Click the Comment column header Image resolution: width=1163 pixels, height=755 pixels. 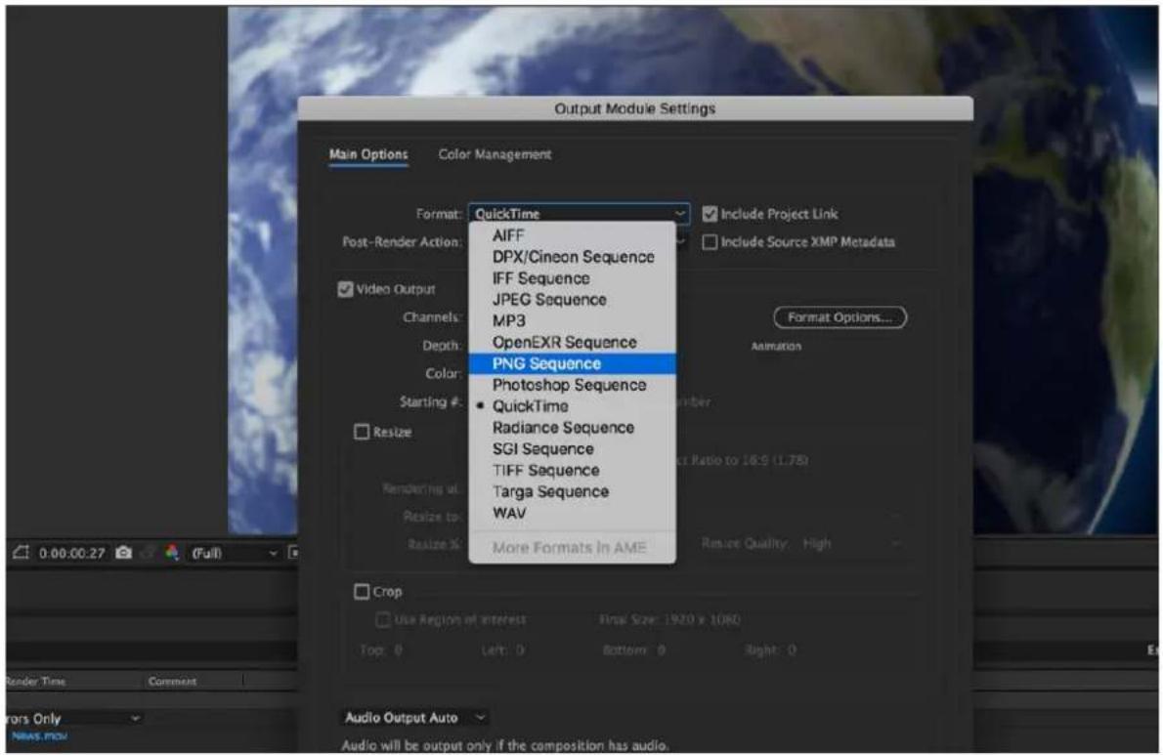[x=172, y=681]
